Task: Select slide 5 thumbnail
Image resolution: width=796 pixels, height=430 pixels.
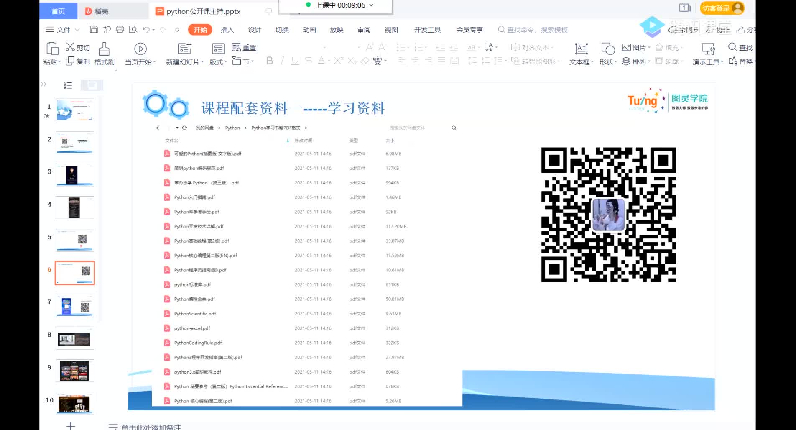Action: click(75, 240)
